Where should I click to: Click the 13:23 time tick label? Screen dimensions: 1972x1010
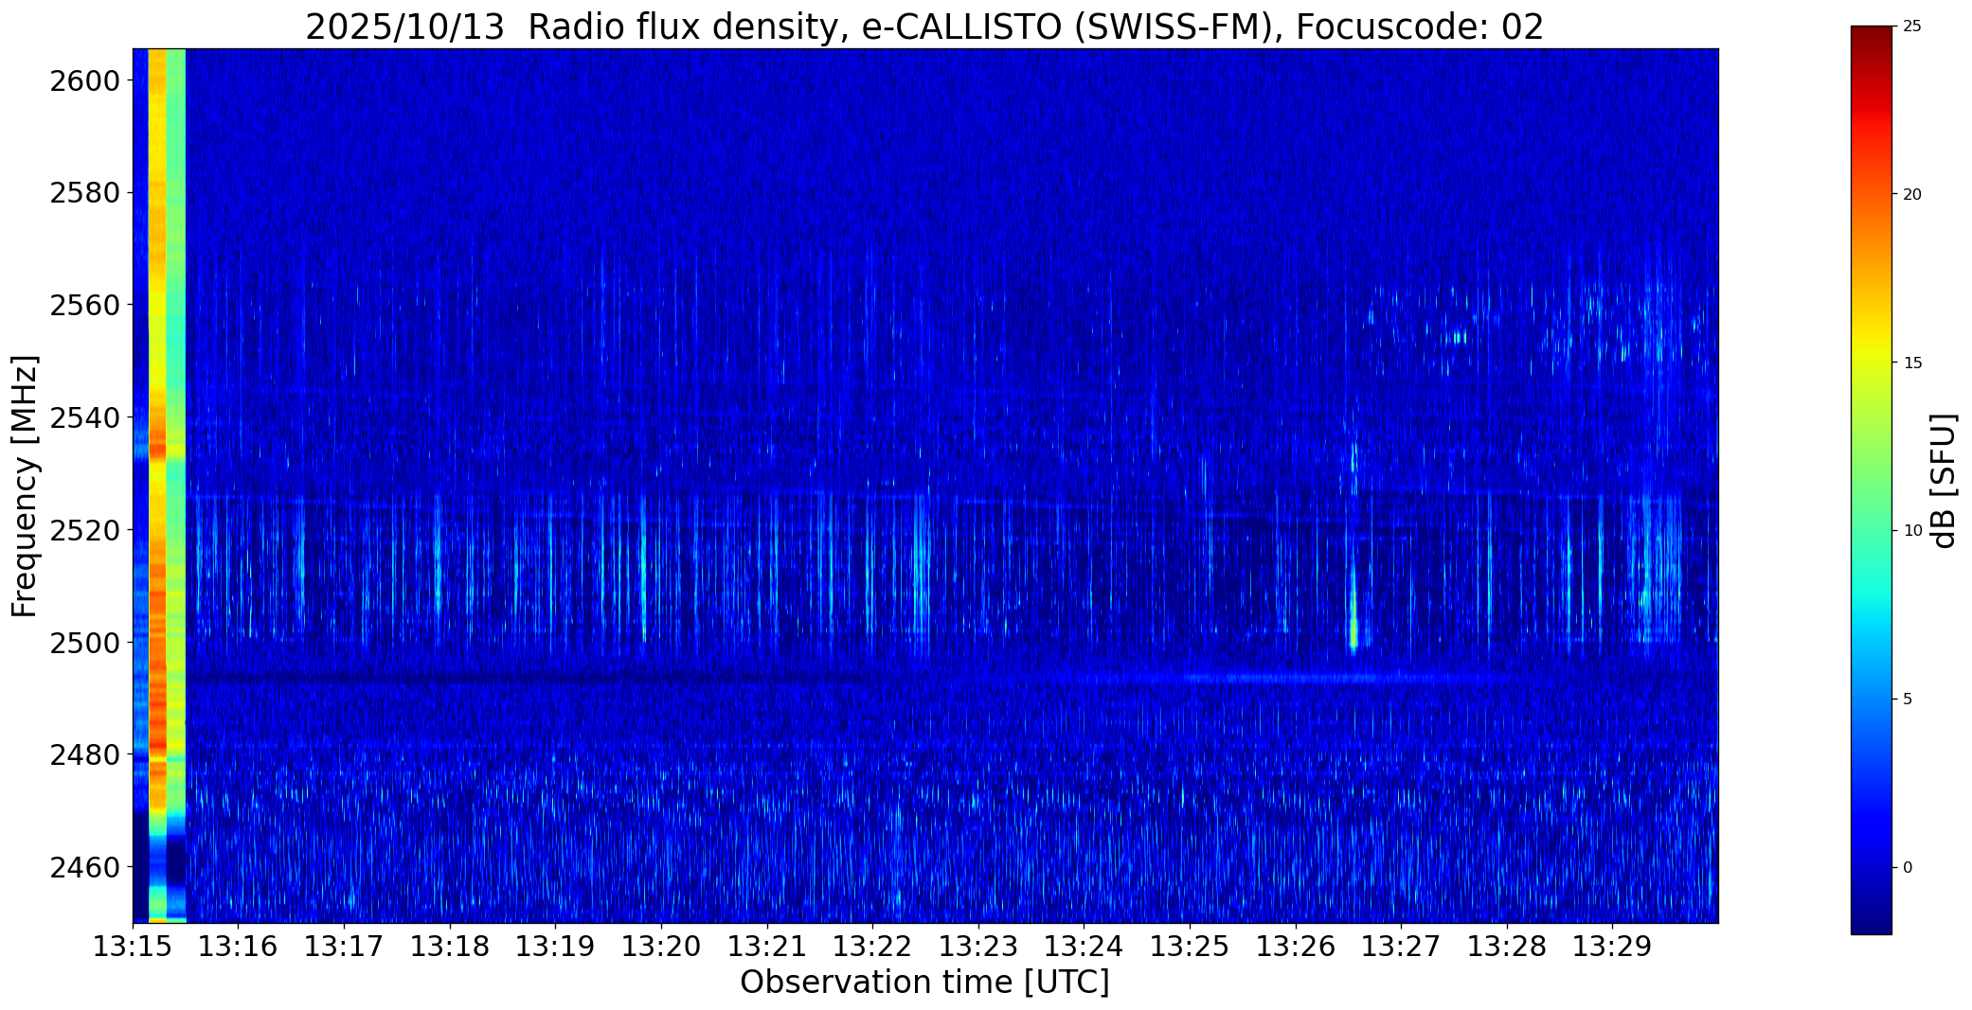[x=978, y=947]
